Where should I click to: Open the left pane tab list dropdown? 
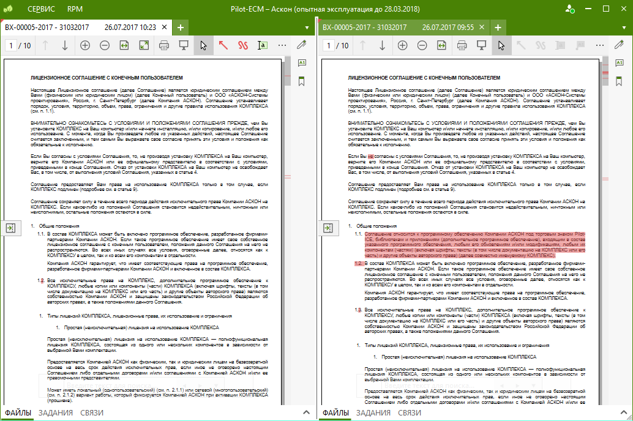click(x=307, y=28)
